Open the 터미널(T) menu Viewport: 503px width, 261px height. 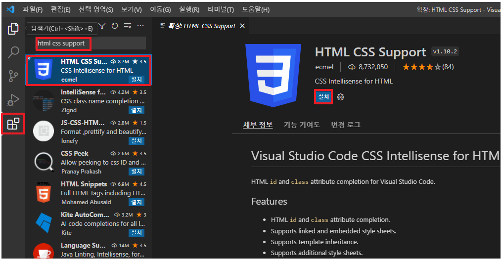pyautogui.click(x=221, y=9)
